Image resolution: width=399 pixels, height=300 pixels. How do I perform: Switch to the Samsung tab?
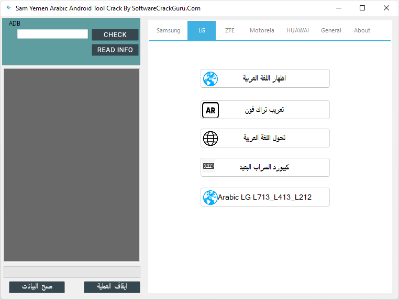click(x=169, y=30)
